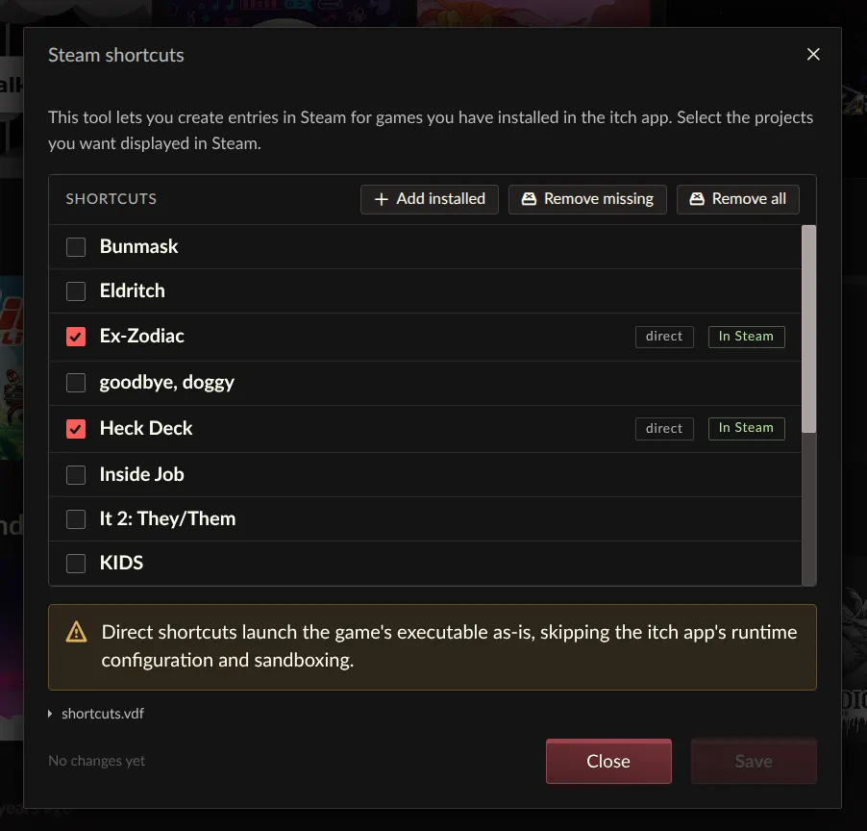This screenshot has height=831, width=867.
Task: Enable the KIDS checkbox
Action: (x=76, y=564)
